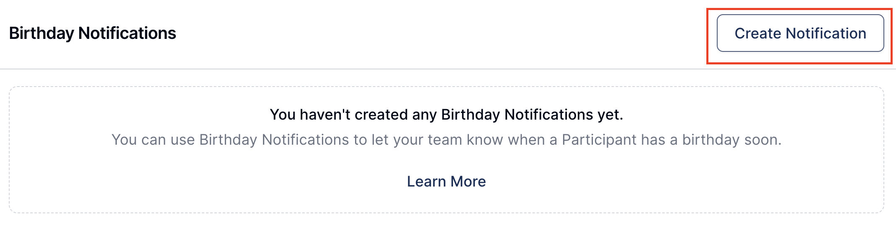The width and height of the screenshot is (896, 225).
Task: Click the Create Notification button
Action: (x=800, y=33)
